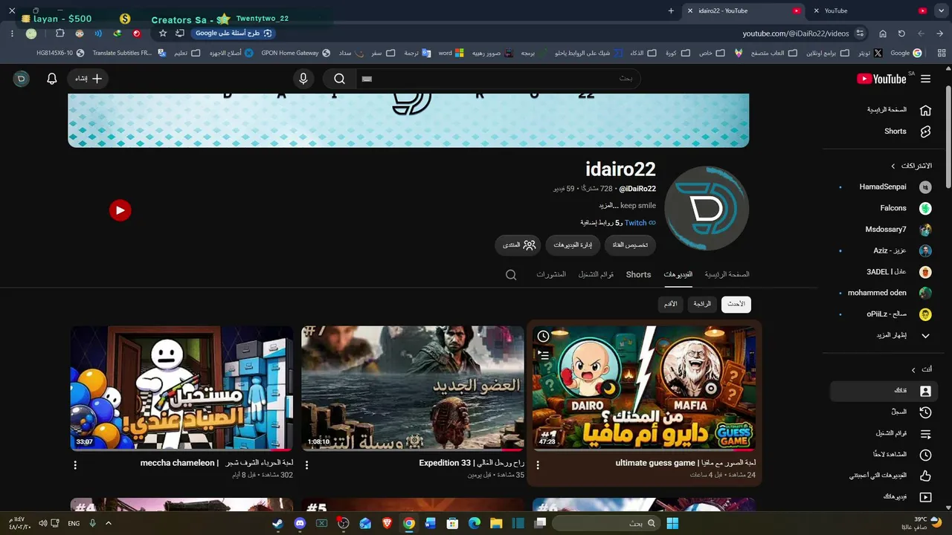Open the meccha chameleon video thumbnail
Screen dimensions: 952x535
[x=182, y=388]
